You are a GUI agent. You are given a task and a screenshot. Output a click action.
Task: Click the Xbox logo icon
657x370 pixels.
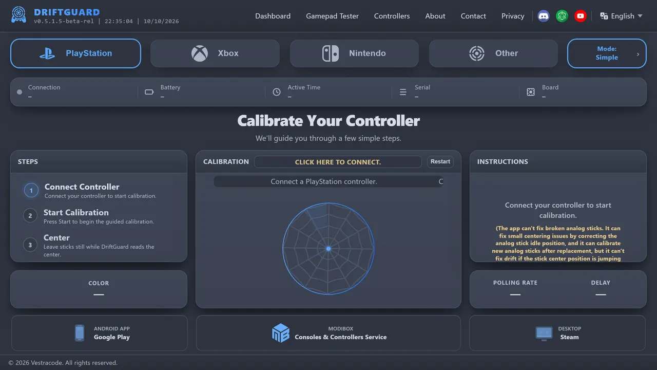[200, 53]
